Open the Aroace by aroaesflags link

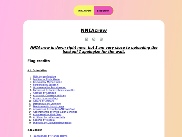click(45, 98)
